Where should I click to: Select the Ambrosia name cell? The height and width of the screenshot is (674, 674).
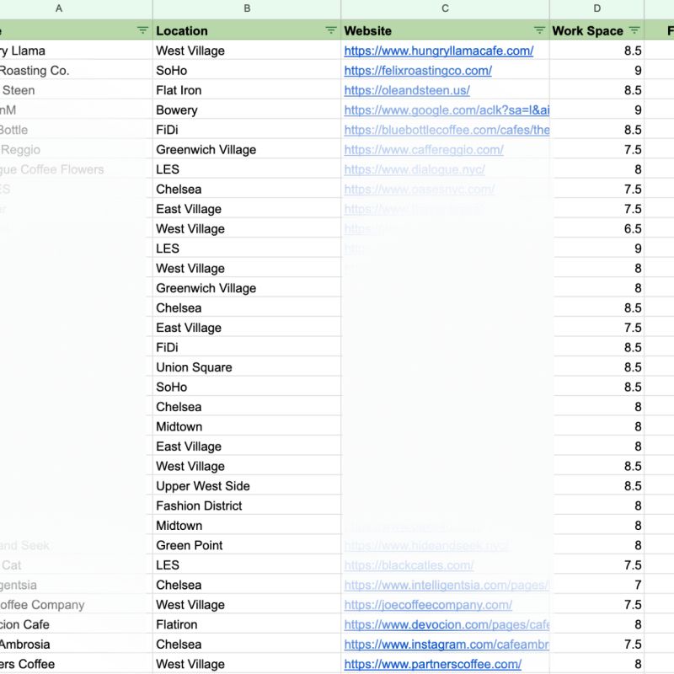(76, 644)
